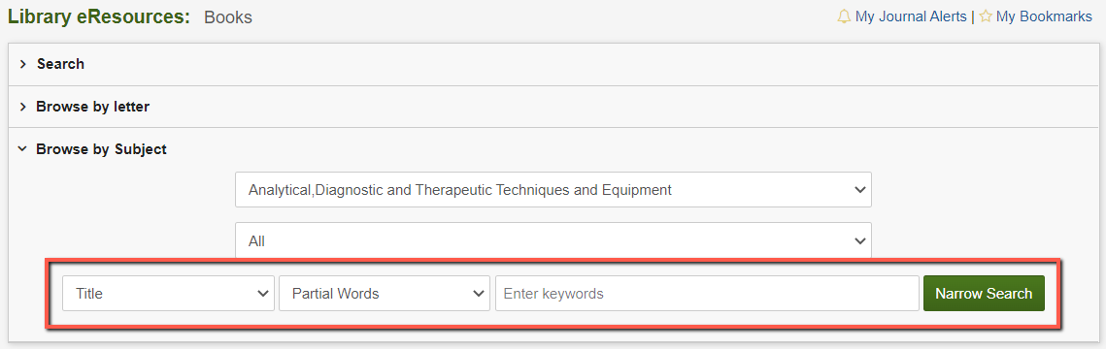
Task: Click the star icon beside My Bookmarks
Action: 986,16
